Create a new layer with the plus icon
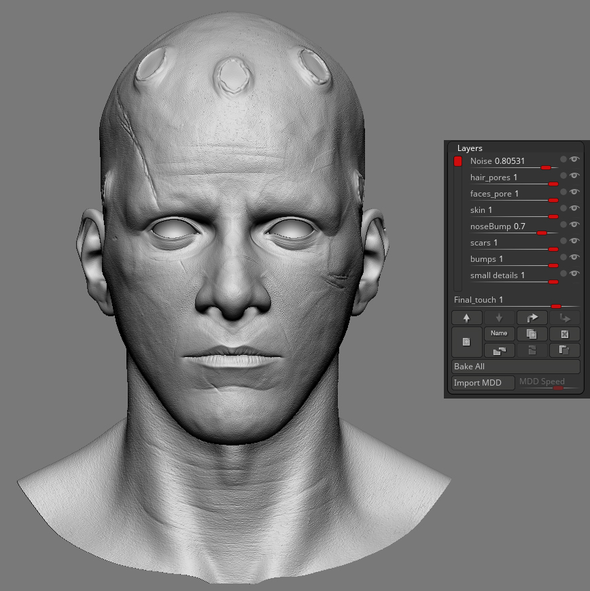Screen dimensions: 590x591 [466, 341]
